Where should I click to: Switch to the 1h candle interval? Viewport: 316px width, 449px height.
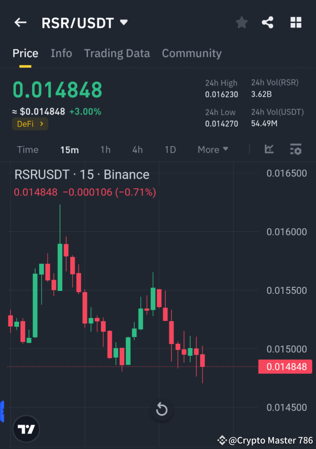coord(105,149)
